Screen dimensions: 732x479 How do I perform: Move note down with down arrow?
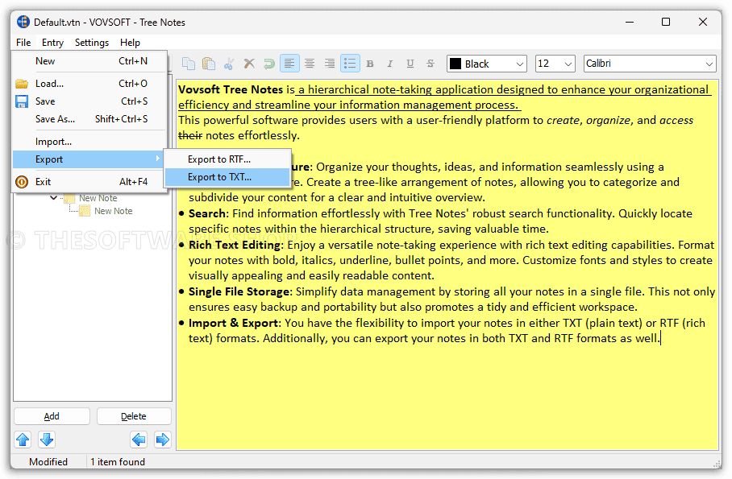47,440
